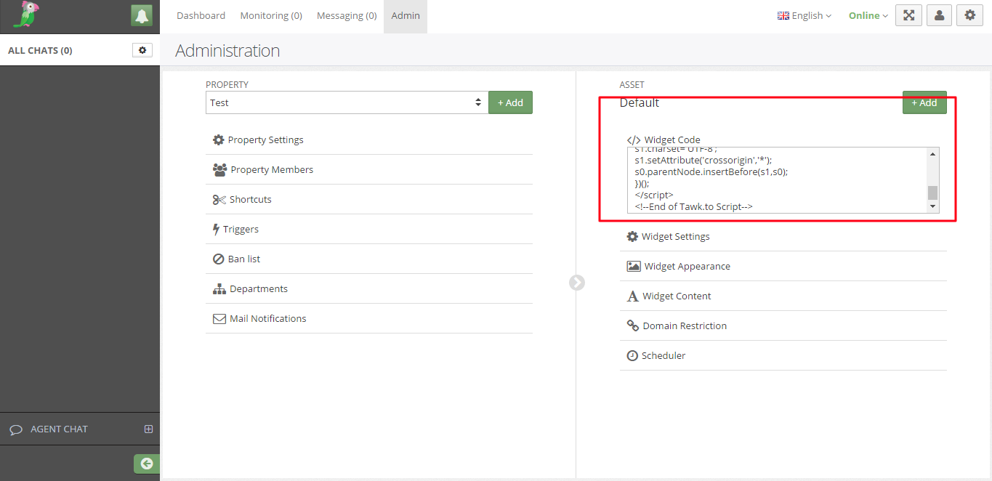Open Shortcuts section

tap(369, 199)
